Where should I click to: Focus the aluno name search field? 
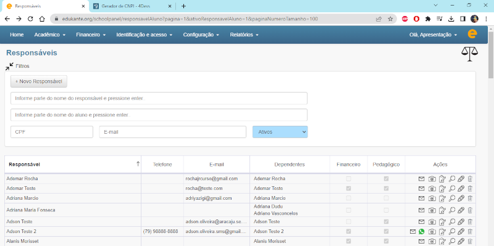click(159, 115)
